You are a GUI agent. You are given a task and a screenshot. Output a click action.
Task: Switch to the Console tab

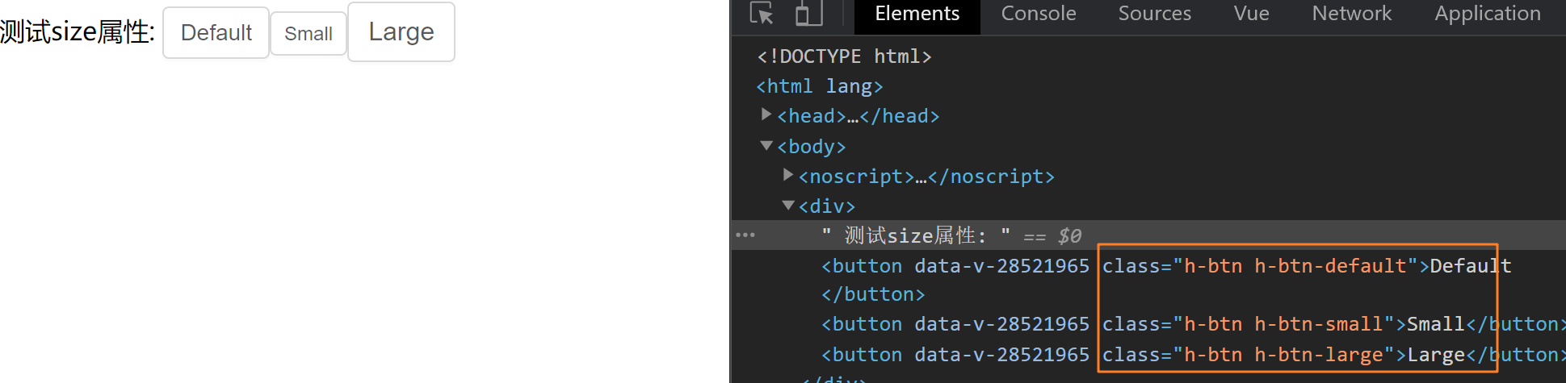(x=1038, y=14)
